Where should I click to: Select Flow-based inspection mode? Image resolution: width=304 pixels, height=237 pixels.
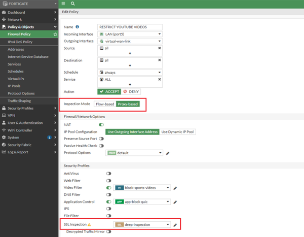105,104
